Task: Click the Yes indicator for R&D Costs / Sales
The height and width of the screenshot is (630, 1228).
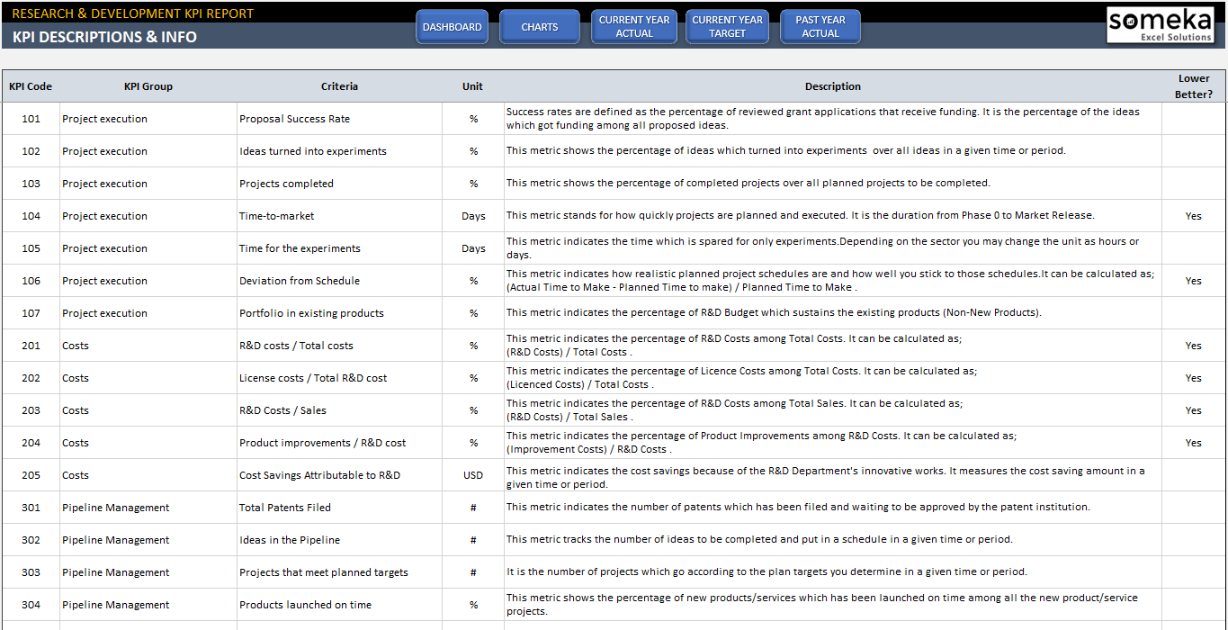Action: [1193, 409]
